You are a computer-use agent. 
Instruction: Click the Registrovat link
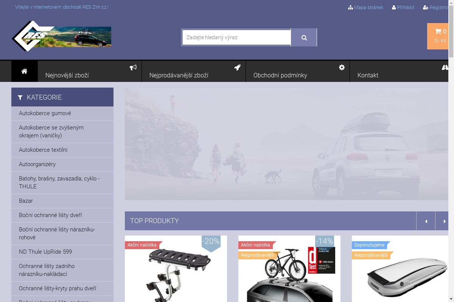point(439,8)
